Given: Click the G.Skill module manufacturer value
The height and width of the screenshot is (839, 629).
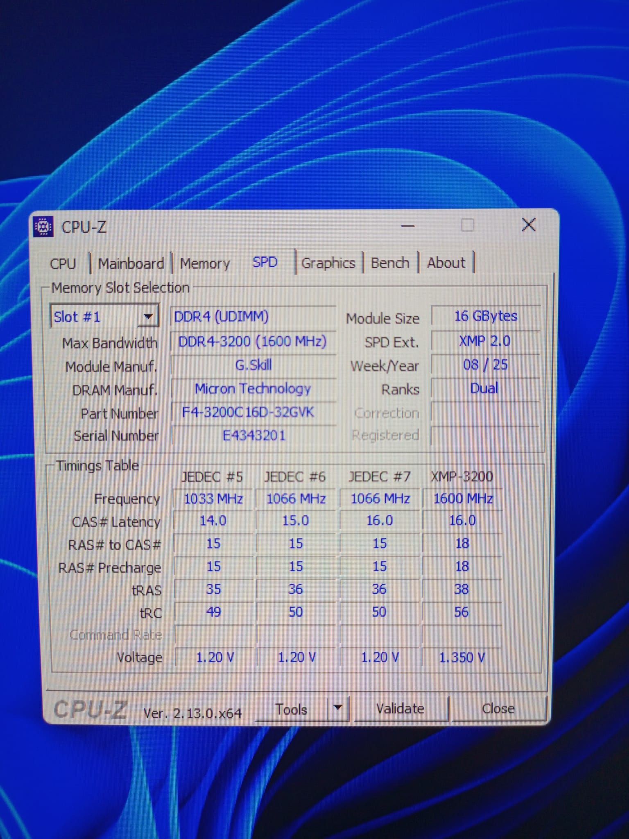Looking at the screenshot, I should click(x=253, y=365).
